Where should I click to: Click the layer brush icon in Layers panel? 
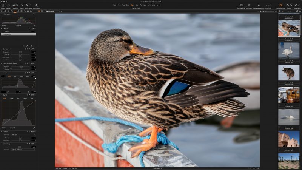click(x=27, y=46)
